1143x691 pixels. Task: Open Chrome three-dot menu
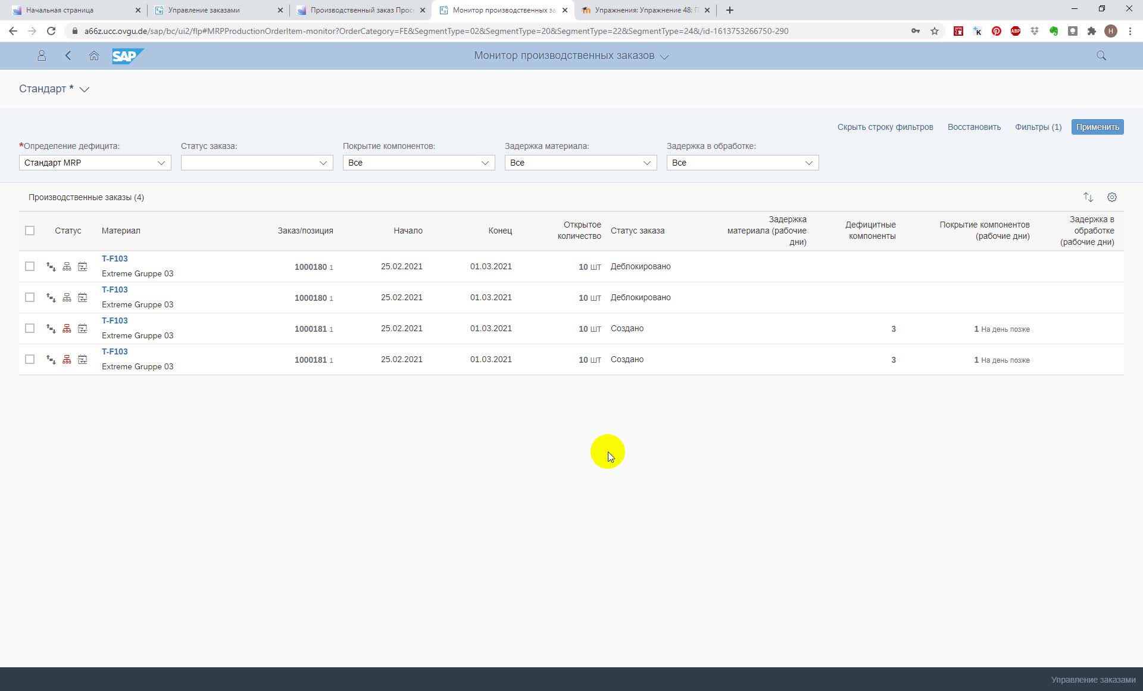click(x=1130, y=31)
